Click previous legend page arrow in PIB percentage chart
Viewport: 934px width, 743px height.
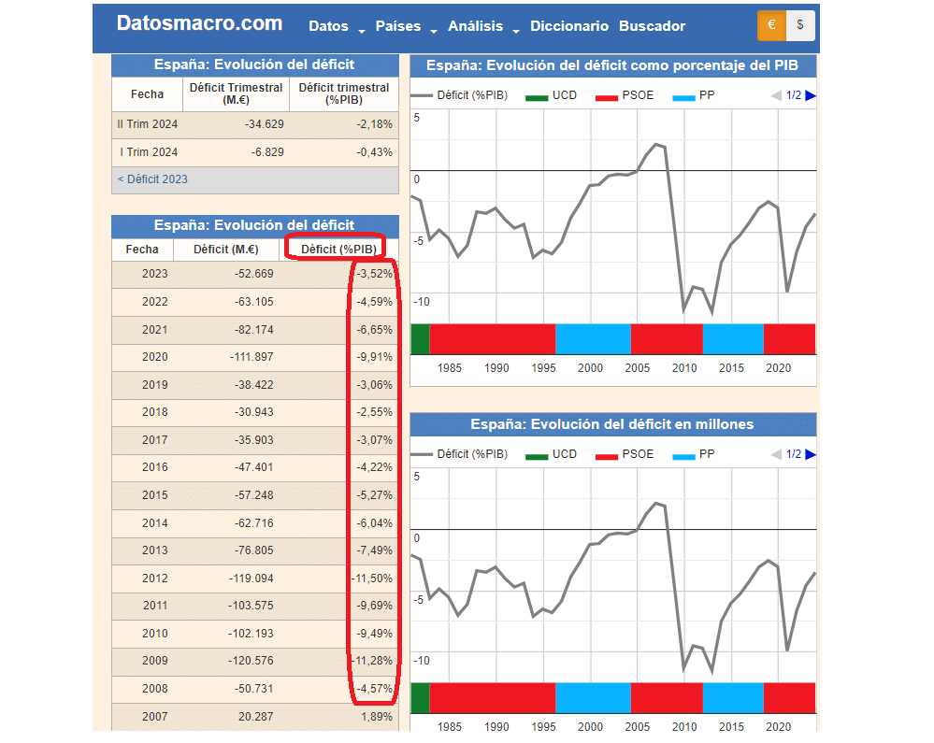(775, 95)
